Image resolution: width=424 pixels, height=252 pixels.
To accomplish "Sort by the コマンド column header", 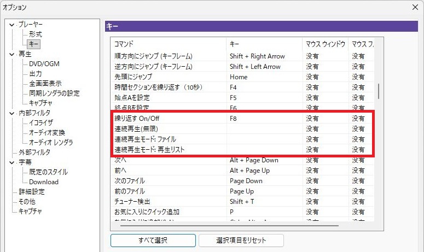I will (x=167, y=43).
